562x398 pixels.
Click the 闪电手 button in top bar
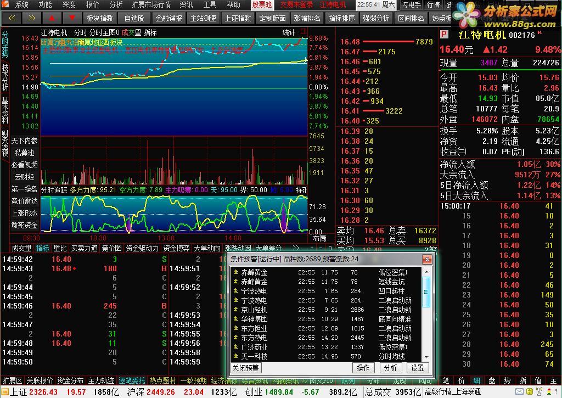(x=411, y=4)
